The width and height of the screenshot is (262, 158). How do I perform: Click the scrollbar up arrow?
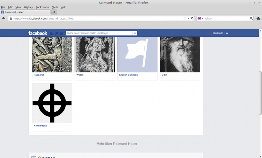pyautogui.click(x=260, y=31)
